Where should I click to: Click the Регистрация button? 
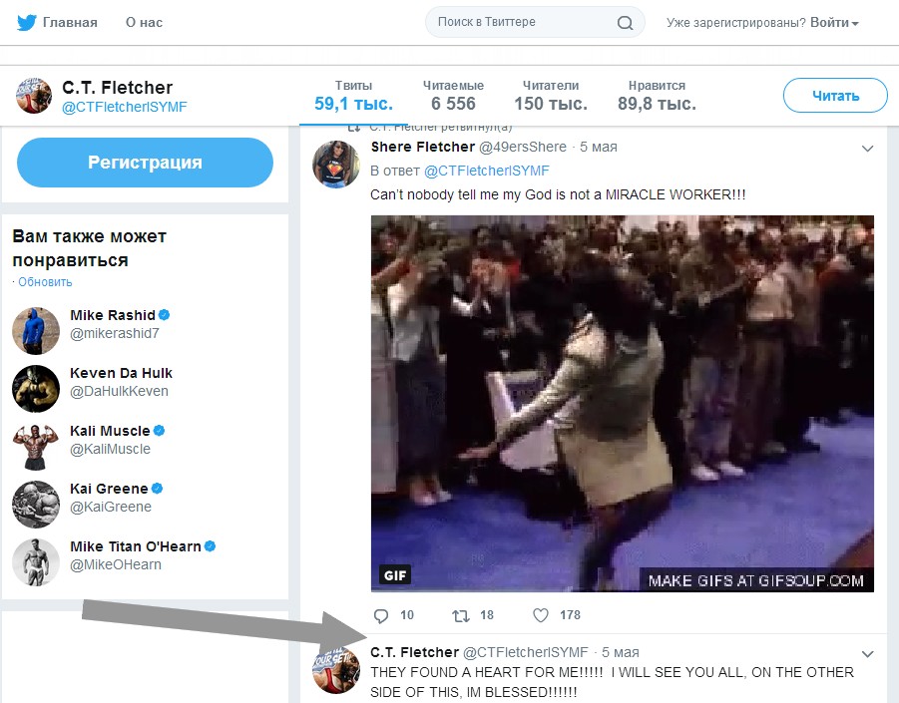tap(145, 163)
